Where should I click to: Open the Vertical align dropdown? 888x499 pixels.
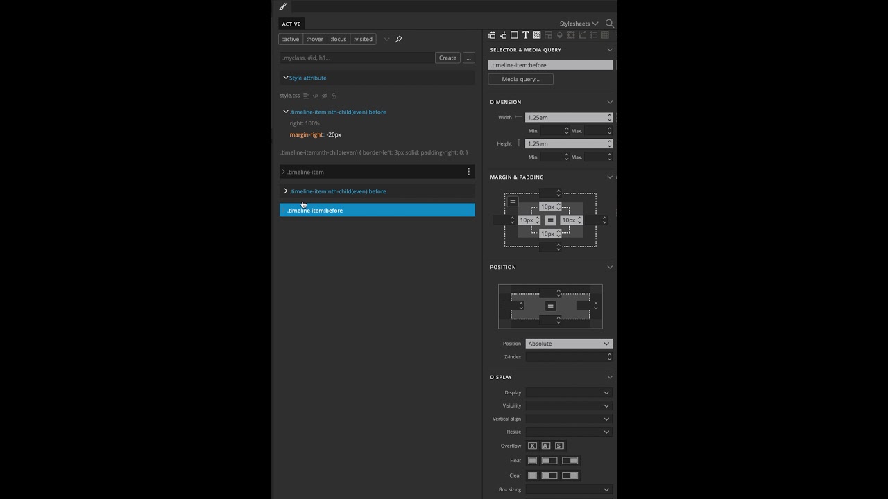(x=569, y=419)
